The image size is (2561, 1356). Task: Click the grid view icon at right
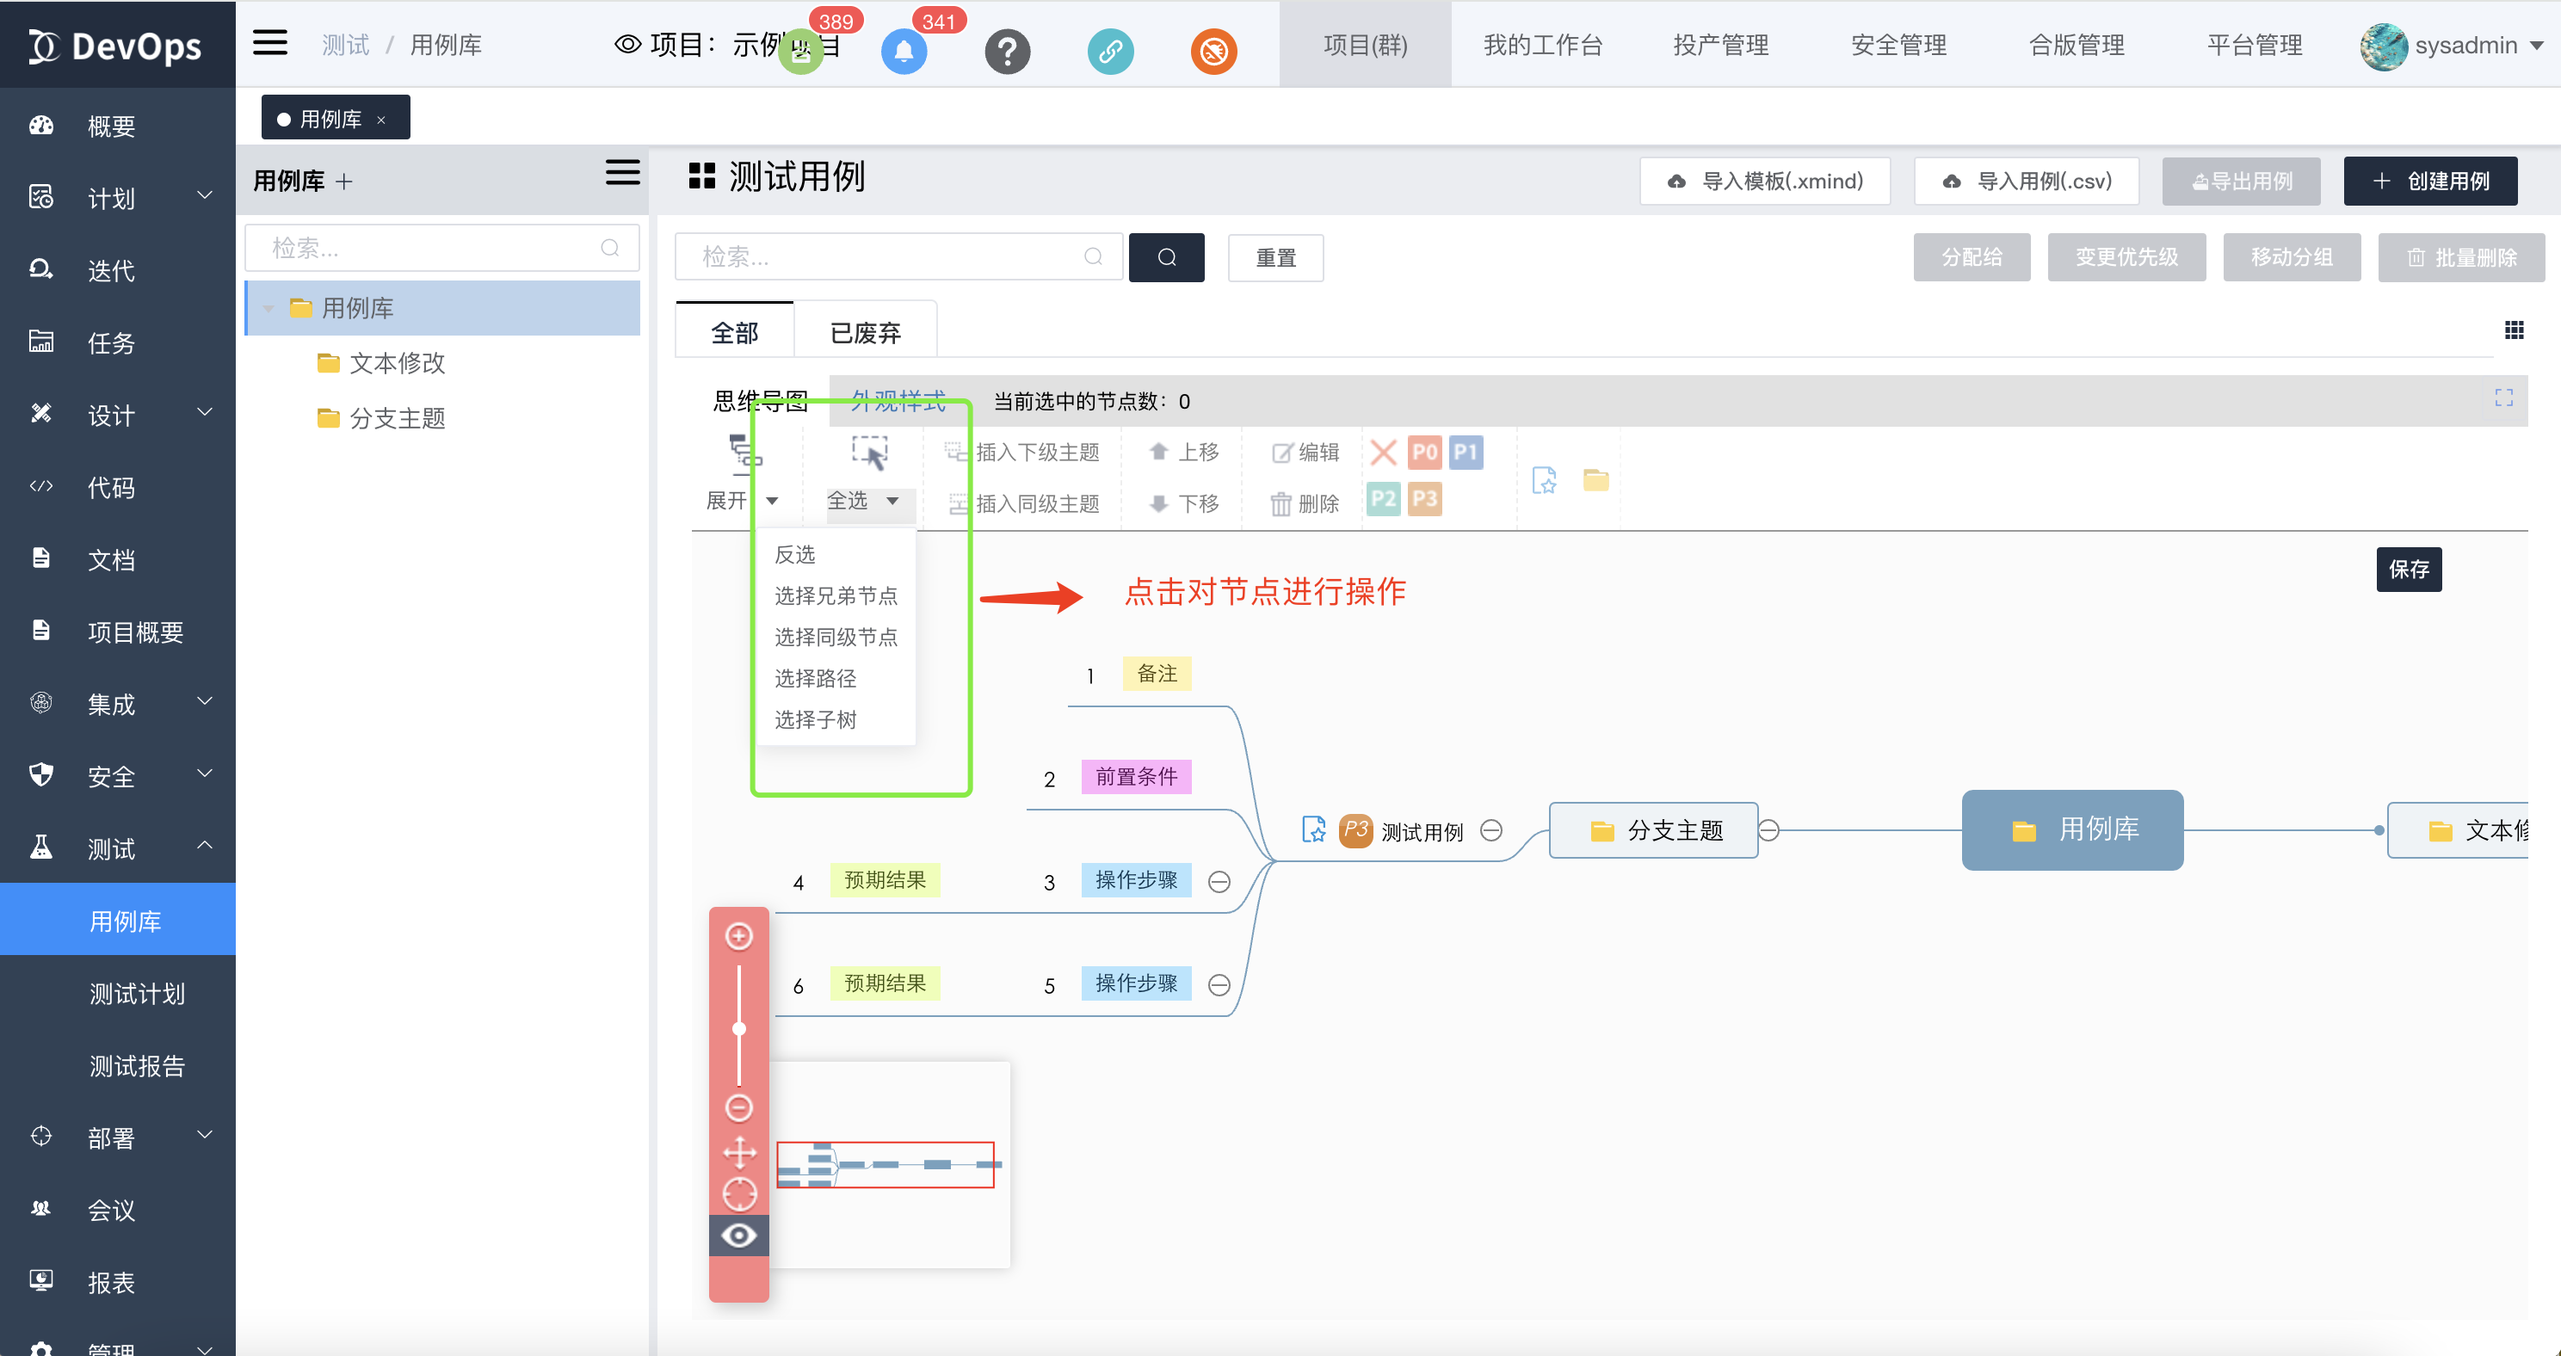click(x=2514, y=330)
